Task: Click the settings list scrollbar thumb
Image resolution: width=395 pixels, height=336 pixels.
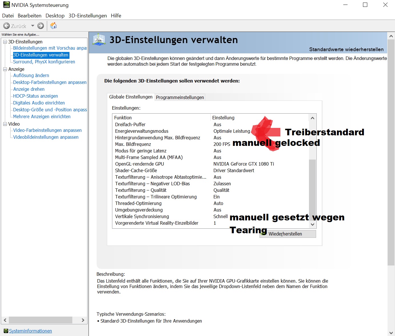Action: [x=312, y=190]
